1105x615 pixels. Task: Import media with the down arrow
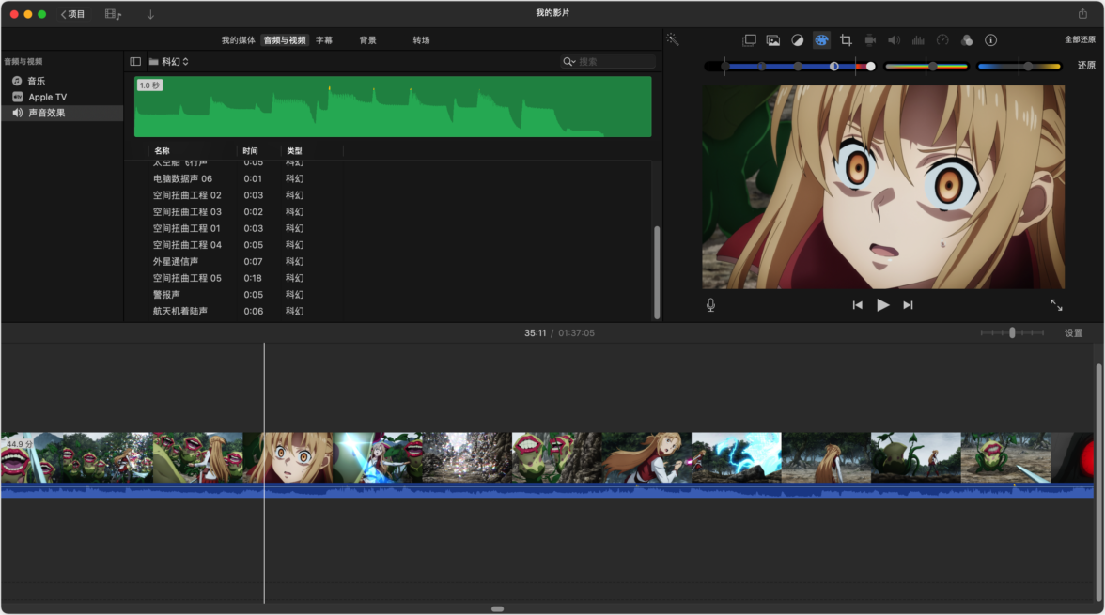pos(150,14)
